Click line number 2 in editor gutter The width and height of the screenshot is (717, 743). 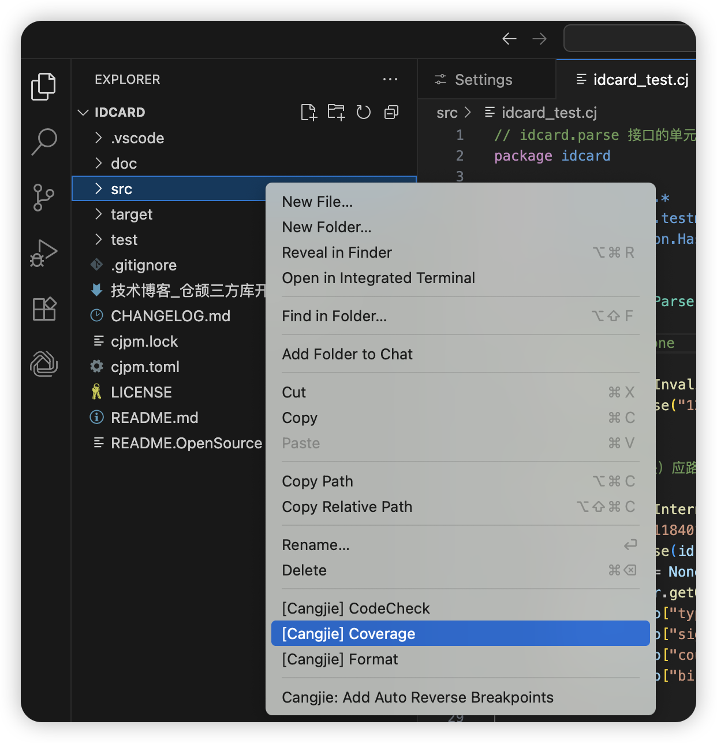[x=460, y=156]
